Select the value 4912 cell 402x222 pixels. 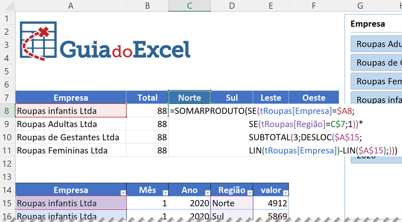tap(271, 203)
